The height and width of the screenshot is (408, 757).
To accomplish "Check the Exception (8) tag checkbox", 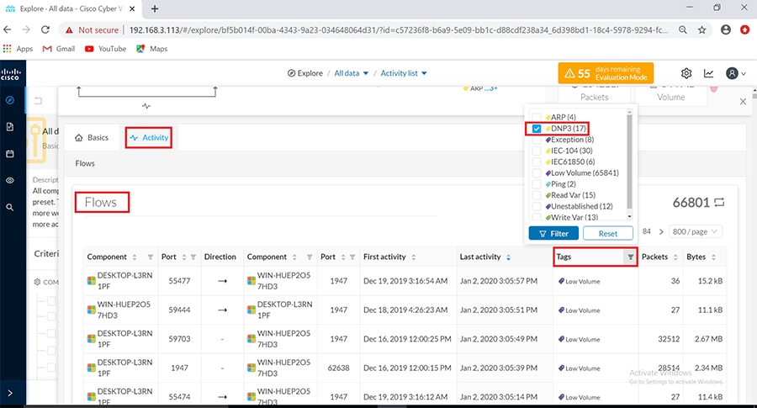I will pyautogui.click(x=537, y=140).
